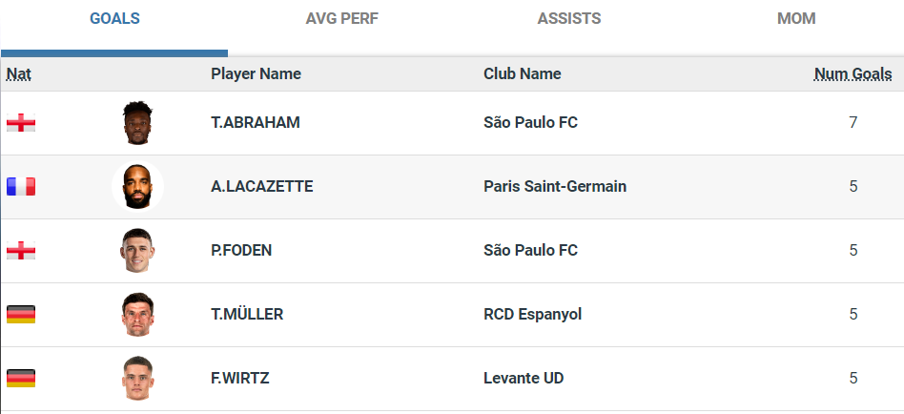Open the Paris Saint-Germain club link
This screenshot has width=904, height=414.
pos(555,187)
